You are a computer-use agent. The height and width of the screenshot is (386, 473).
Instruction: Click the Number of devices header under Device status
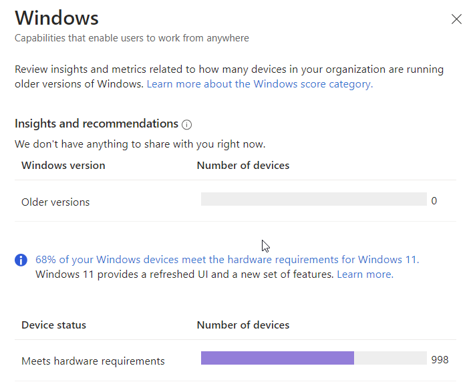243,325
